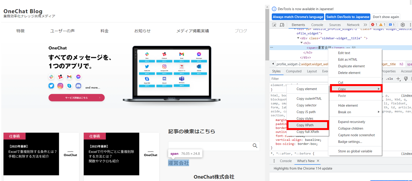The height and width of the screenshot is (181, 412).
Task: Click the サービス詳細はこちら red button
Action: point(77,98)
